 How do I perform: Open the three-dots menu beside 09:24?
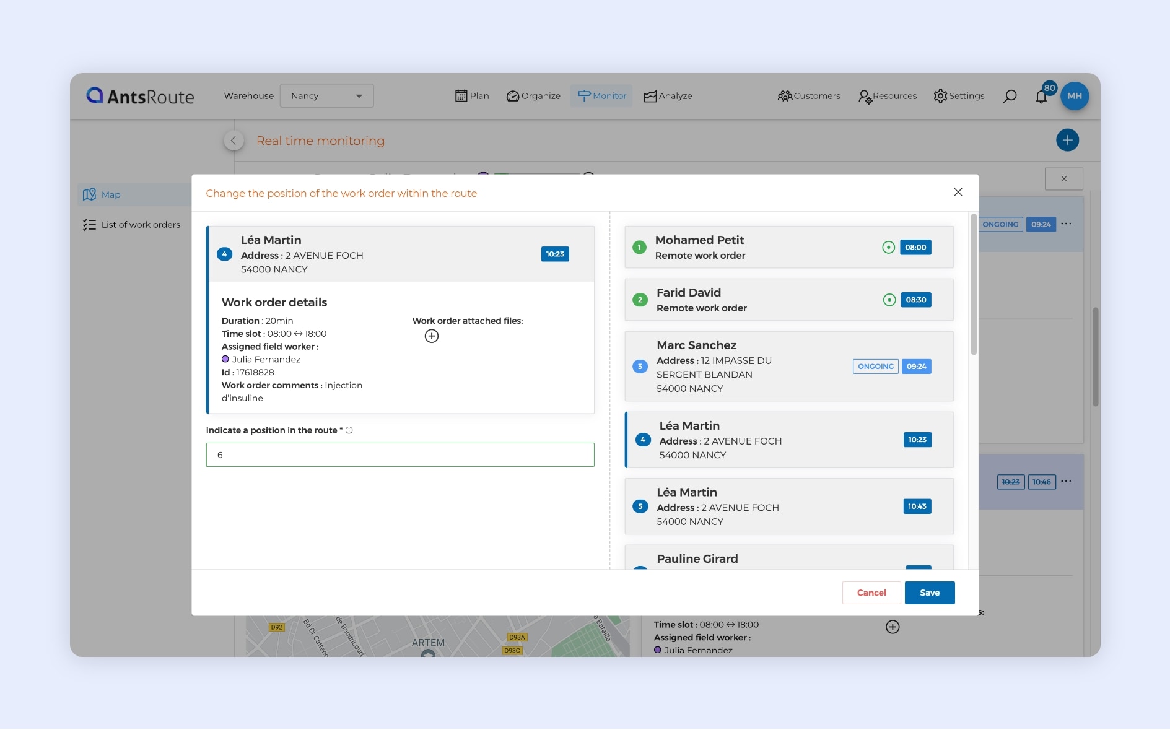coord(1066,224)
